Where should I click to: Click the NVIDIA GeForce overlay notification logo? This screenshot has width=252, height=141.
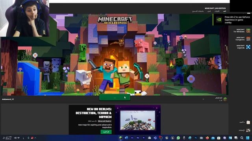click(x=219, y=20)
